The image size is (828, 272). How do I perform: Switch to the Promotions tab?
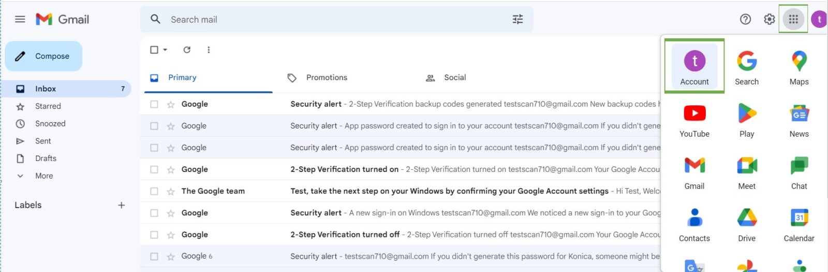point(326,77)
